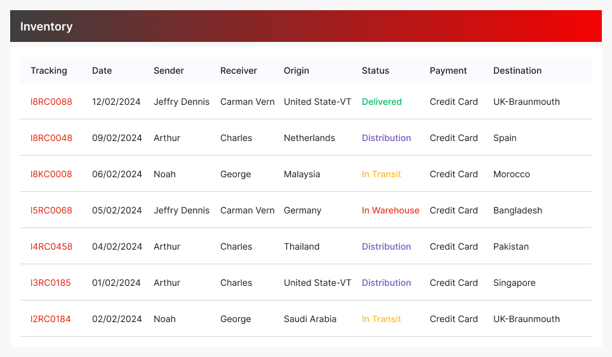Click tracking number I8RC0048
This screenshot has height=357, width=612.
point(51,138)
